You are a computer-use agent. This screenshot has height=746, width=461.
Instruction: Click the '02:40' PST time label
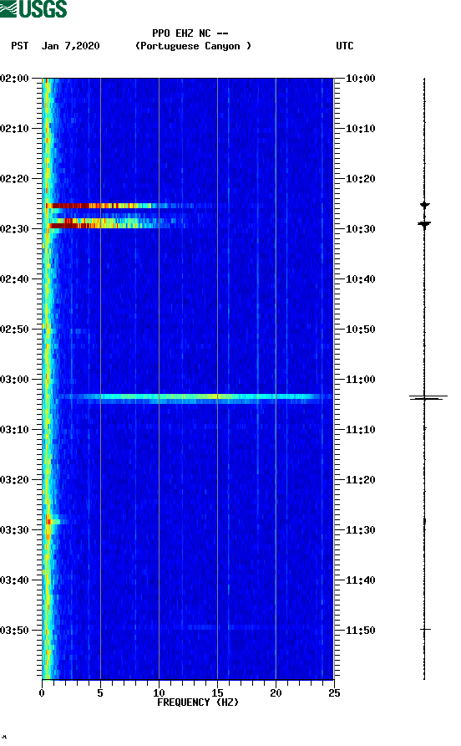click(15, 279)
